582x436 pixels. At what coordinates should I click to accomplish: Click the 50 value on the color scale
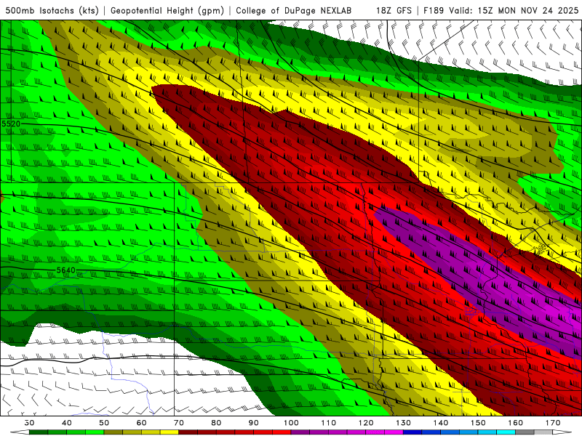tap(104, 423)
